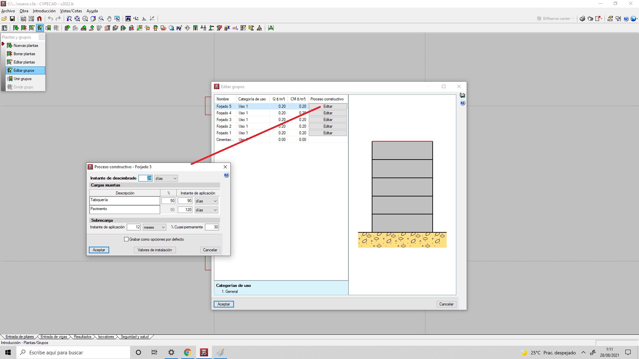Open the Obra menu
The width and height of the screenshot is (639, 359).
24,11
